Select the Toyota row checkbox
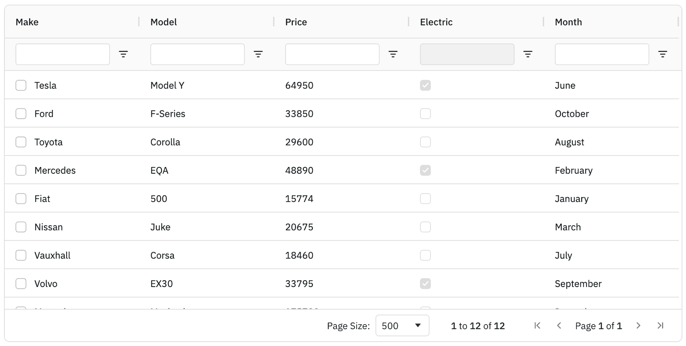 point(21,142)
